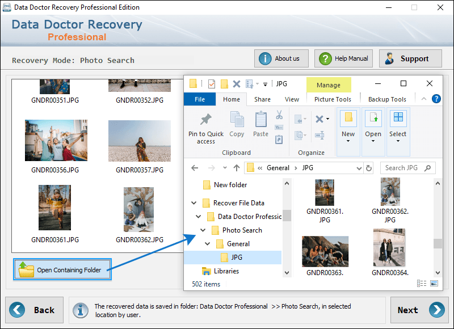
Task: Click the Rename icon in Organize
Action: 320,135
